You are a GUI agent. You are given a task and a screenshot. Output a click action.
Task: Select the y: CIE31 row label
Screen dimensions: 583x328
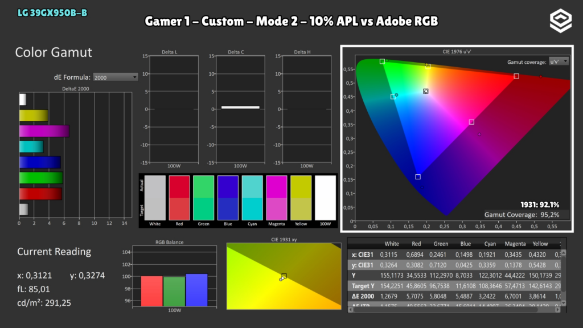[362, 265]
